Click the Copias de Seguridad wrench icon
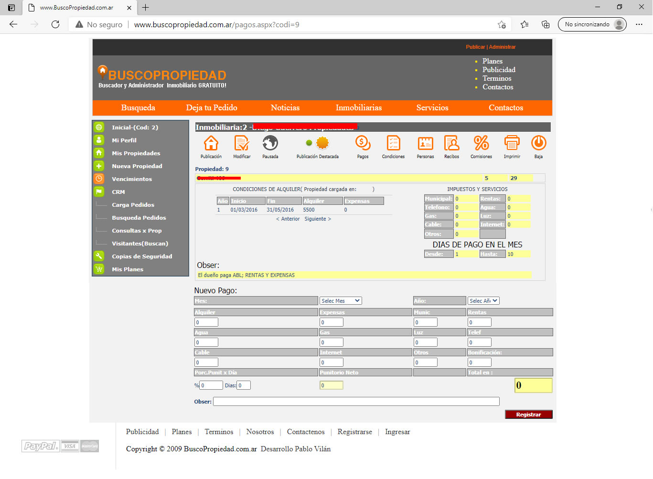The width and height of the screenshot is (653, 479). [99, 256]
